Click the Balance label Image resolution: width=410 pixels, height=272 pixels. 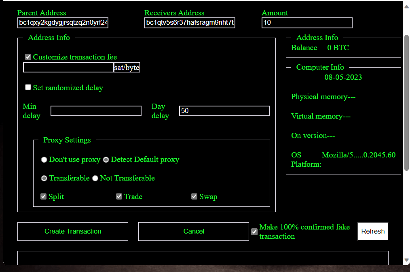(x=304, y=48)
